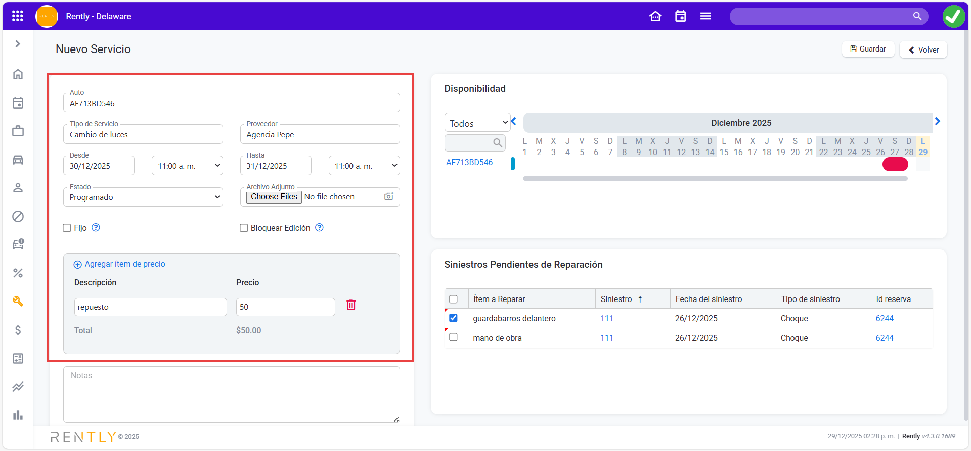
Task: Click the Guardar button
Action: pyautogui.click(x=868, y=49)
